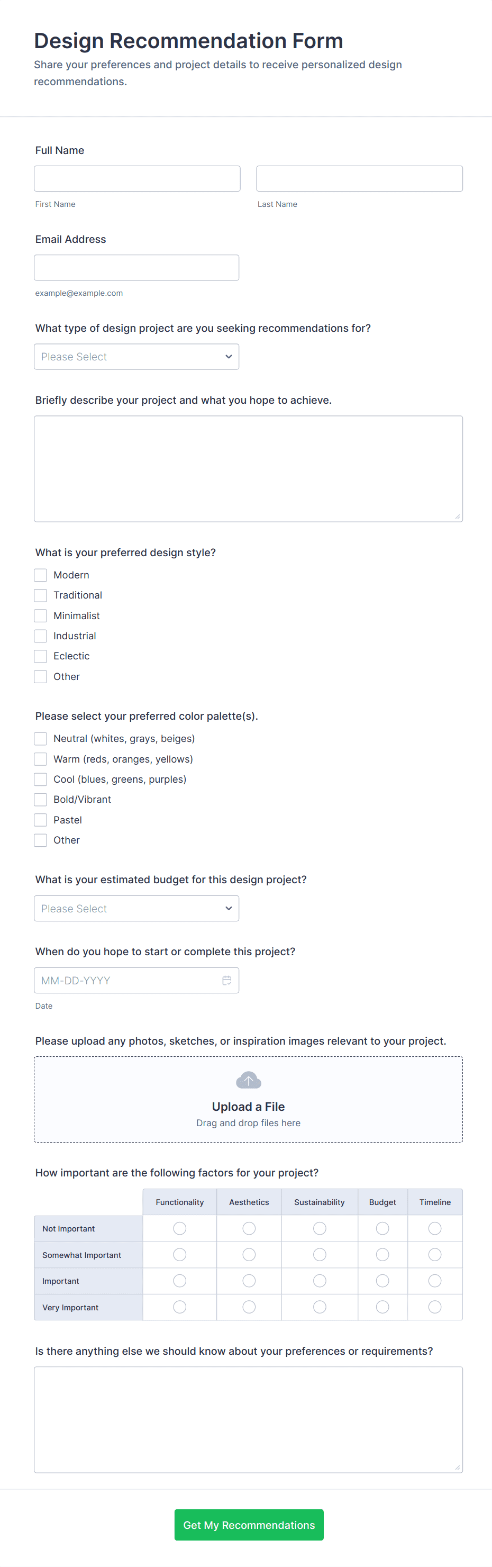Set Budget to Somewhat Important

point(382,1254)
